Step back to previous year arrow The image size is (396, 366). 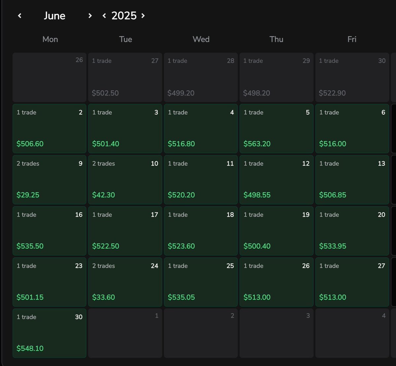tap(104, 16)
